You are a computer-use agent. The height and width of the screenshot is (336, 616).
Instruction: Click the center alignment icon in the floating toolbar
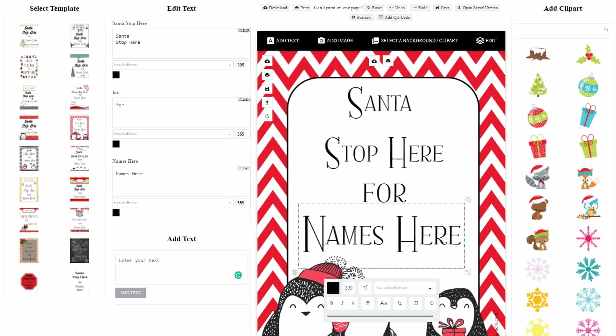click(x=368, y=303)
